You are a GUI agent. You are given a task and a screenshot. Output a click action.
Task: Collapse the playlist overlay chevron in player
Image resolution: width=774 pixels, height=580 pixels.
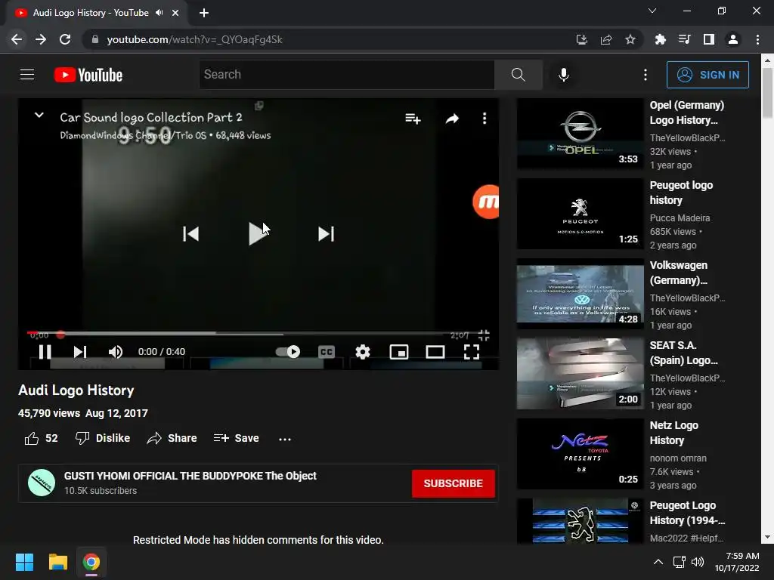click(x=39, y=116)
